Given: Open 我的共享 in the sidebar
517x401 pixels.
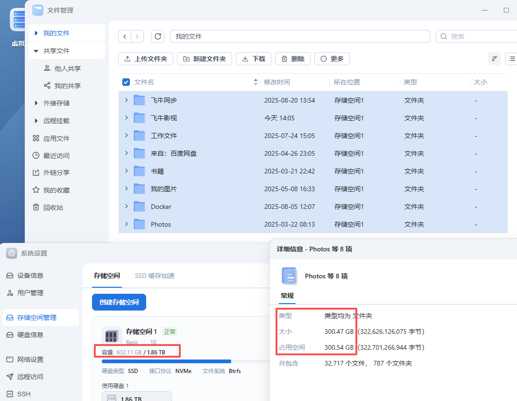Looking at the screenshot, I should (63, 86).
